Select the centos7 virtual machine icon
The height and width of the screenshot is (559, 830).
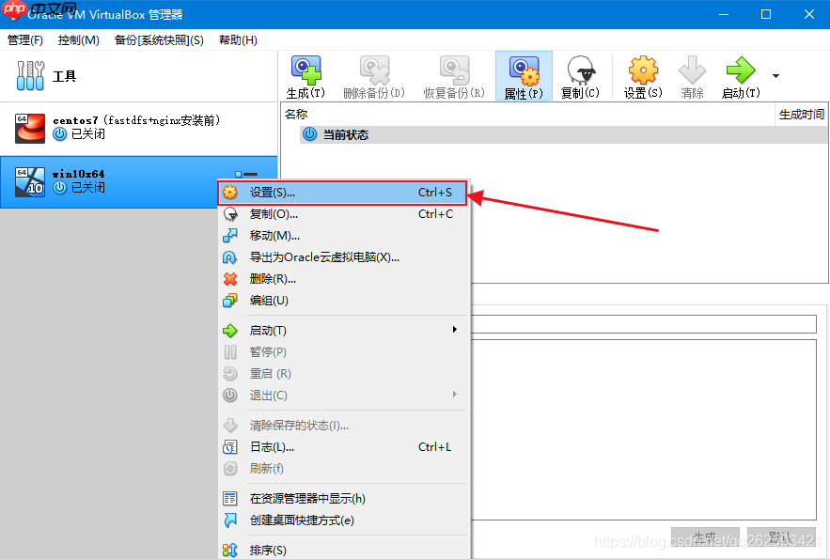point(29,126)
